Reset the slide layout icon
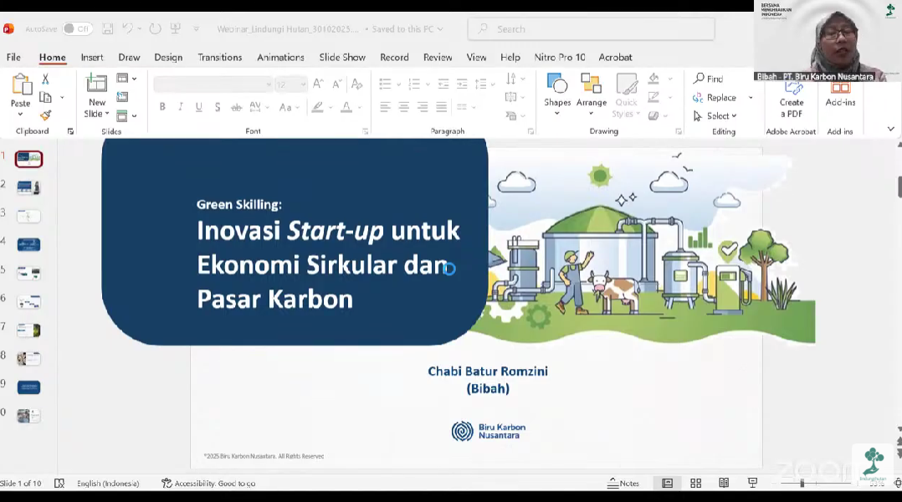This screenshot has height=502, width=902. pos(122,96)
